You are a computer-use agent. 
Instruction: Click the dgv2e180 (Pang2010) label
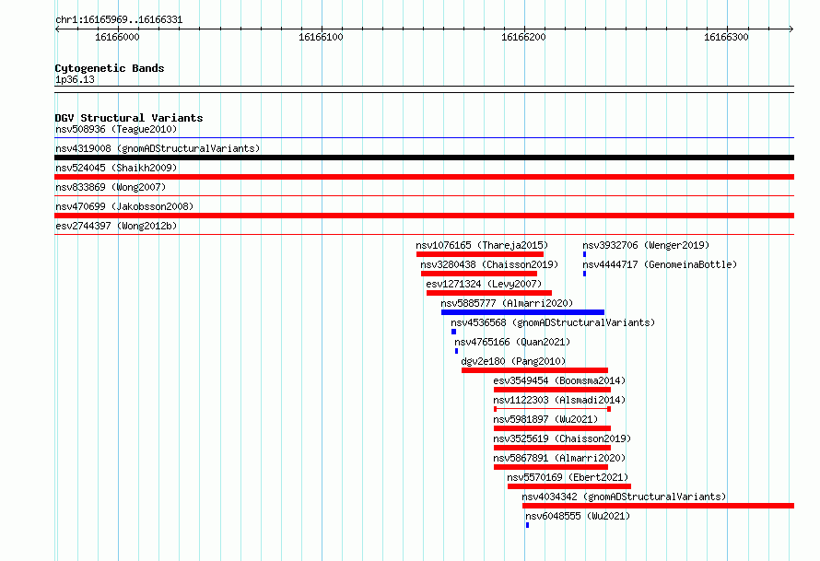[513, 361]
